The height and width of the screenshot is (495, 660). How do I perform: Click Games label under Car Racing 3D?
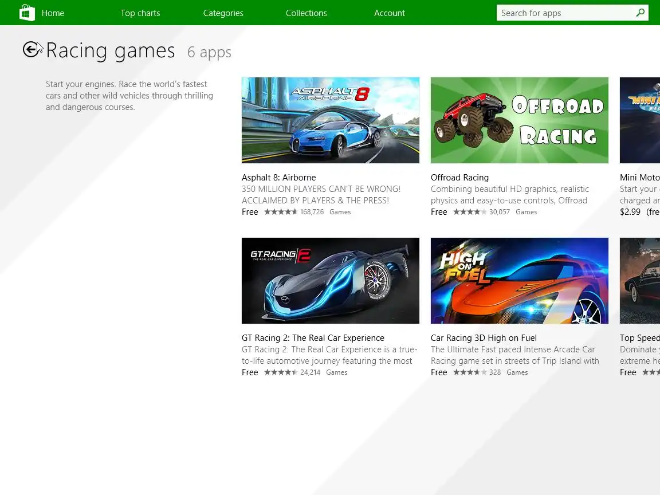(x=517, y=372)
